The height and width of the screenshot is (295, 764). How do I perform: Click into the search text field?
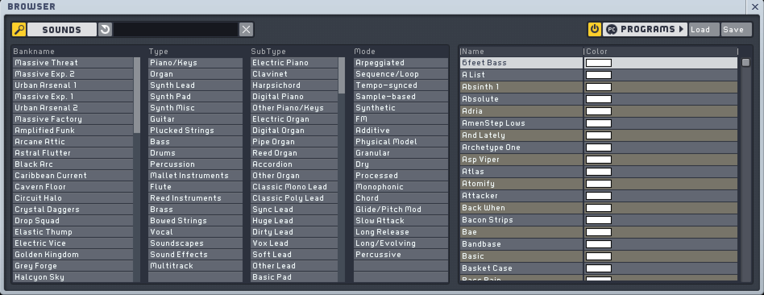176,29
